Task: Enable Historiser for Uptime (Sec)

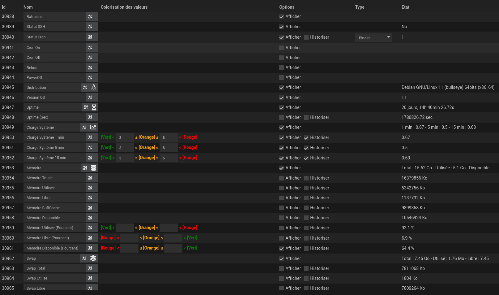Action: [x=306, y=118]
